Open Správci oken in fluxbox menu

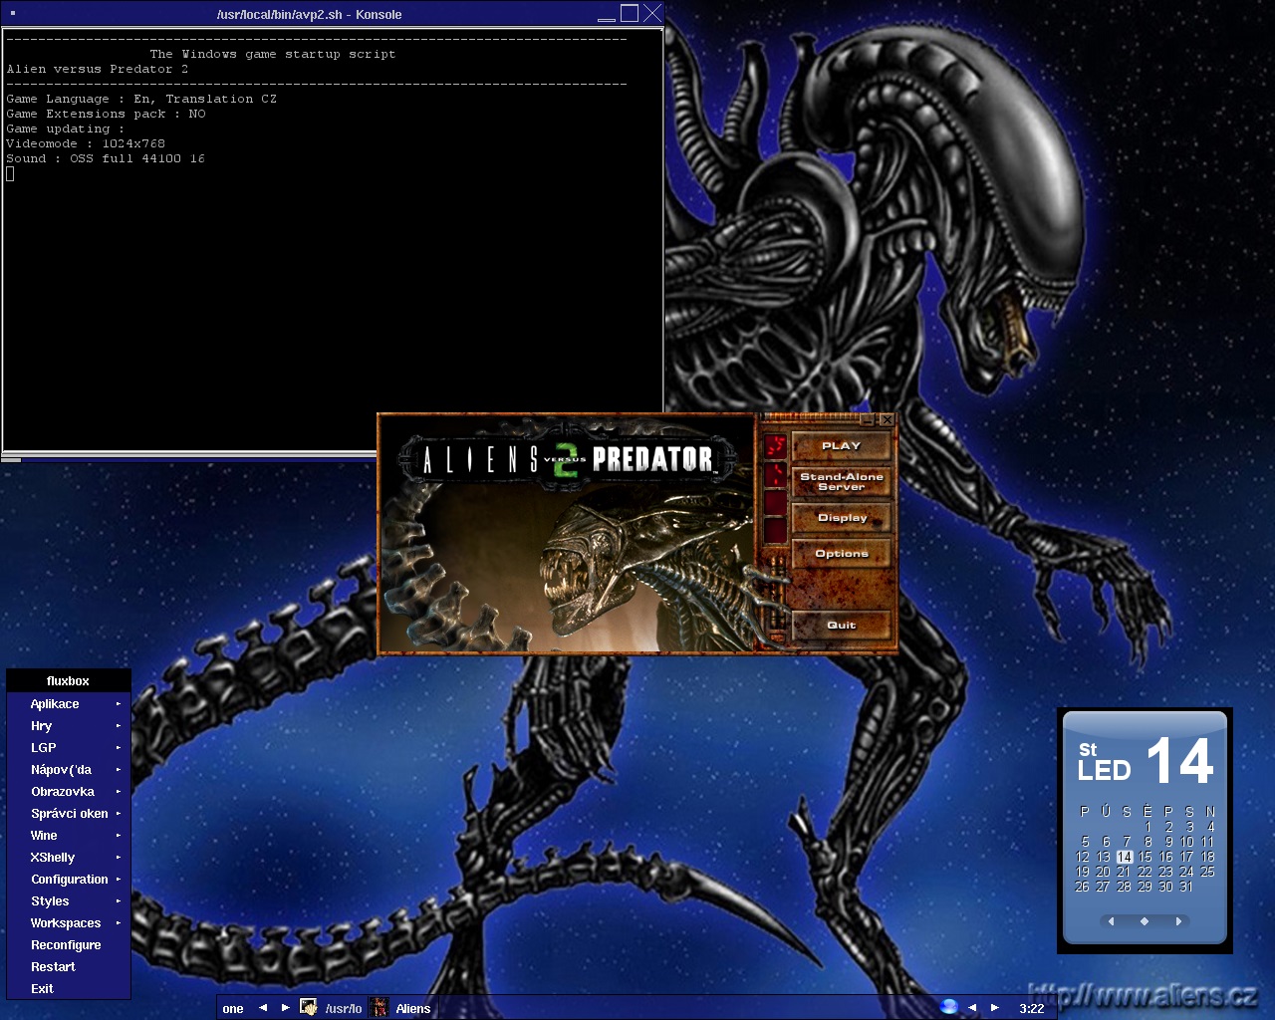click(68, 814)
